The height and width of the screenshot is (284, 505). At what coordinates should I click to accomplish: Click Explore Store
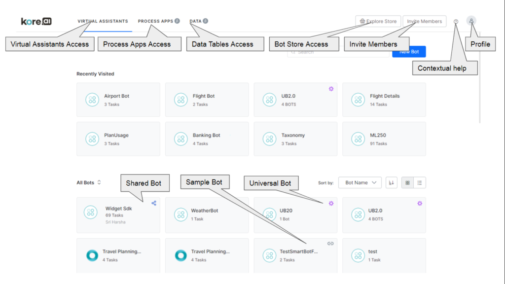point(378,21)
